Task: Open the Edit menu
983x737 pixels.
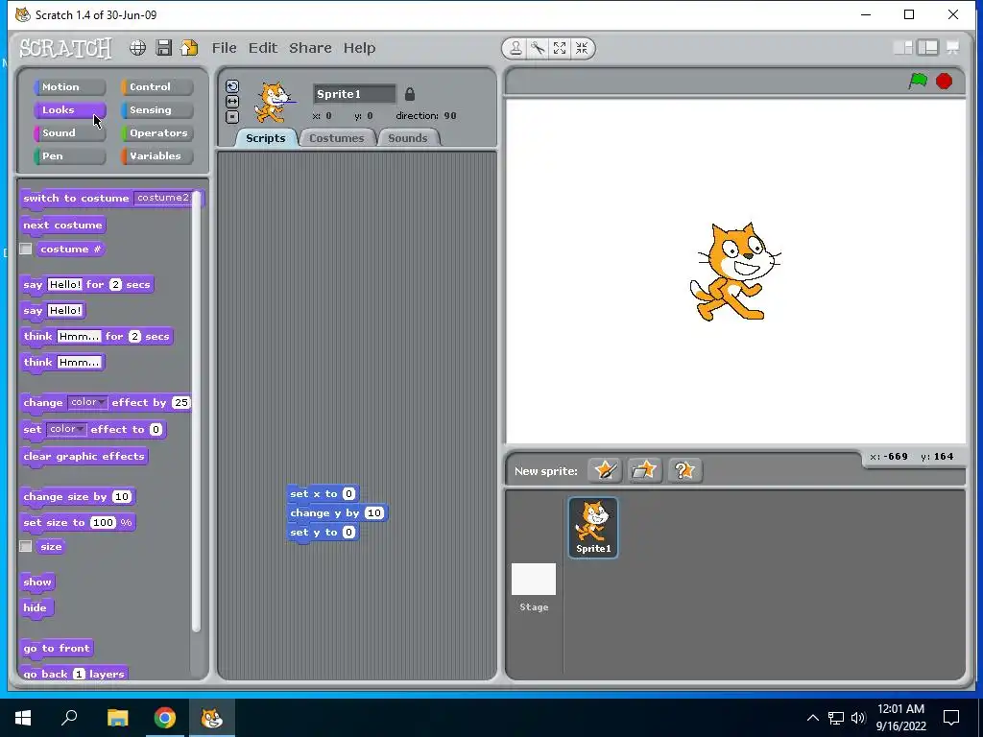Action: (263, 48)
